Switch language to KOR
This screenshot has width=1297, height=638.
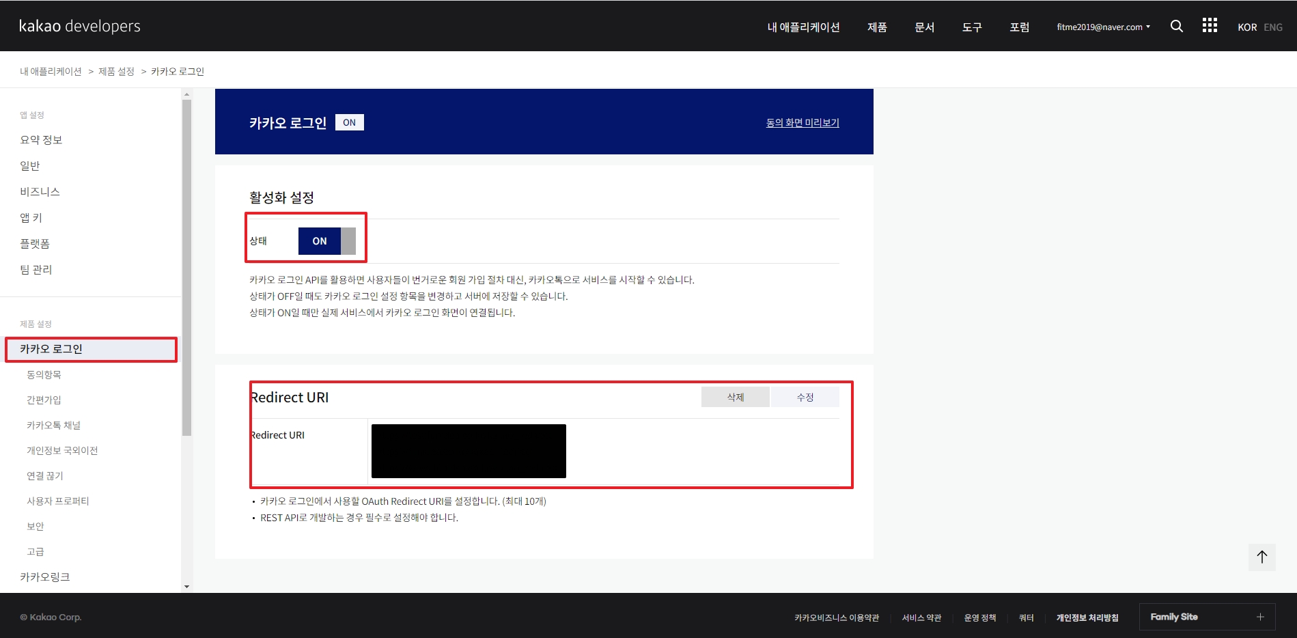tap(1246, 27)
